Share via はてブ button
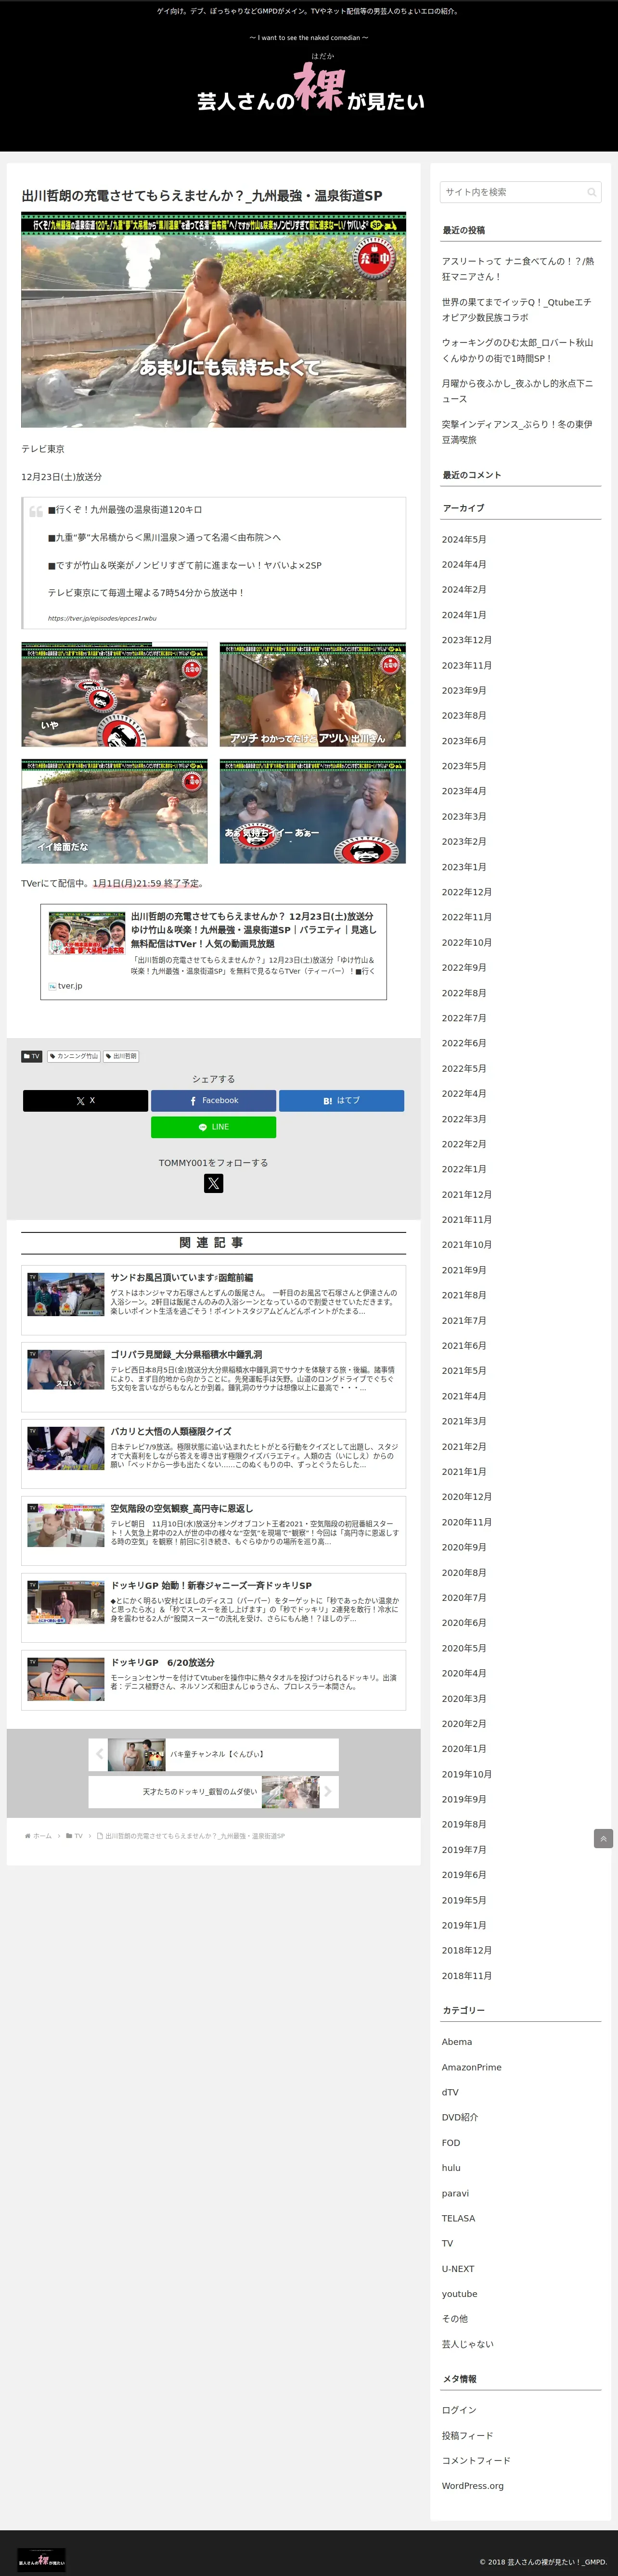Screen dimensions: 618x2576 coord(341,1100)
